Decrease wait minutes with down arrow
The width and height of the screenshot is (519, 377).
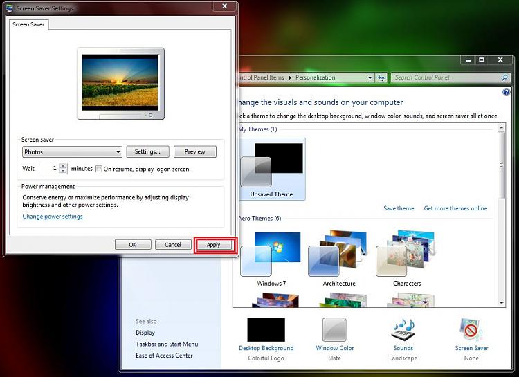tap(63, 171)
